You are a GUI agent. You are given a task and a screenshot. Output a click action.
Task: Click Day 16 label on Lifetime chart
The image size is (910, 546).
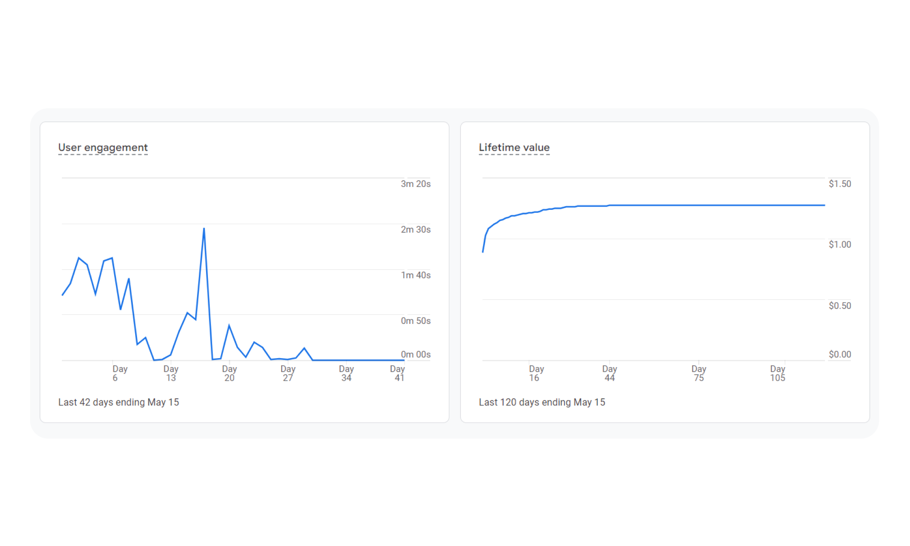pyautogui.click(x=536, y=373)
